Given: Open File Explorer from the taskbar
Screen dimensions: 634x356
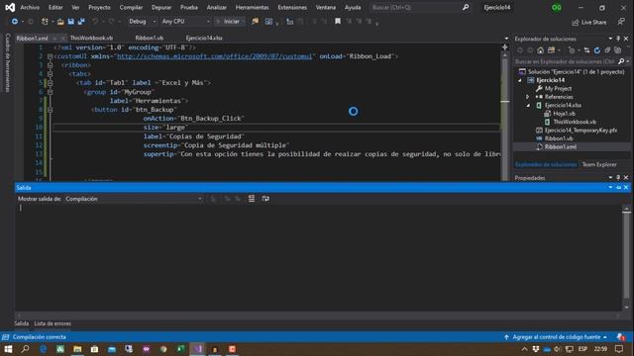Looking at the screenshot, I should coord(77,349).
